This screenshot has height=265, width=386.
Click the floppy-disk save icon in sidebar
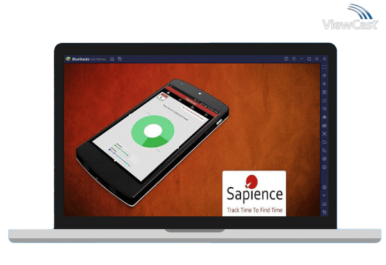[324, 125]
